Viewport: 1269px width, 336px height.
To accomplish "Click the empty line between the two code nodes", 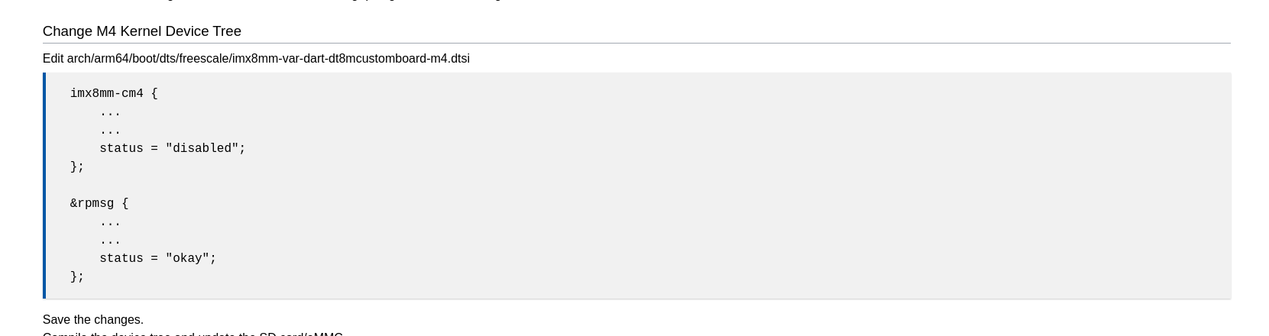I will coord(638,186).
